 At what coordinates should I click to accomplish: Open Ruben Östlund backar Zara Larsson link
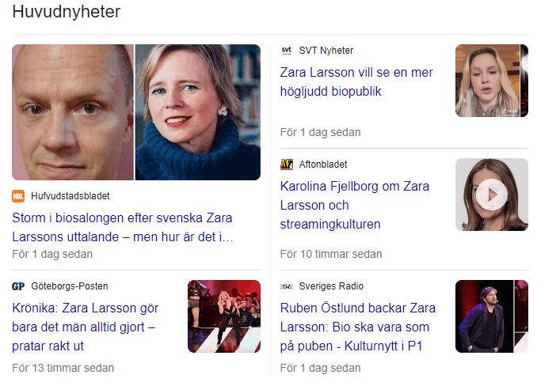coord(358,327)
